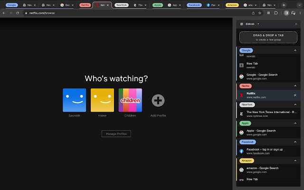304x190 pixels.
Task: Bookmark this page with the star icon
Action: coord(260,13)
